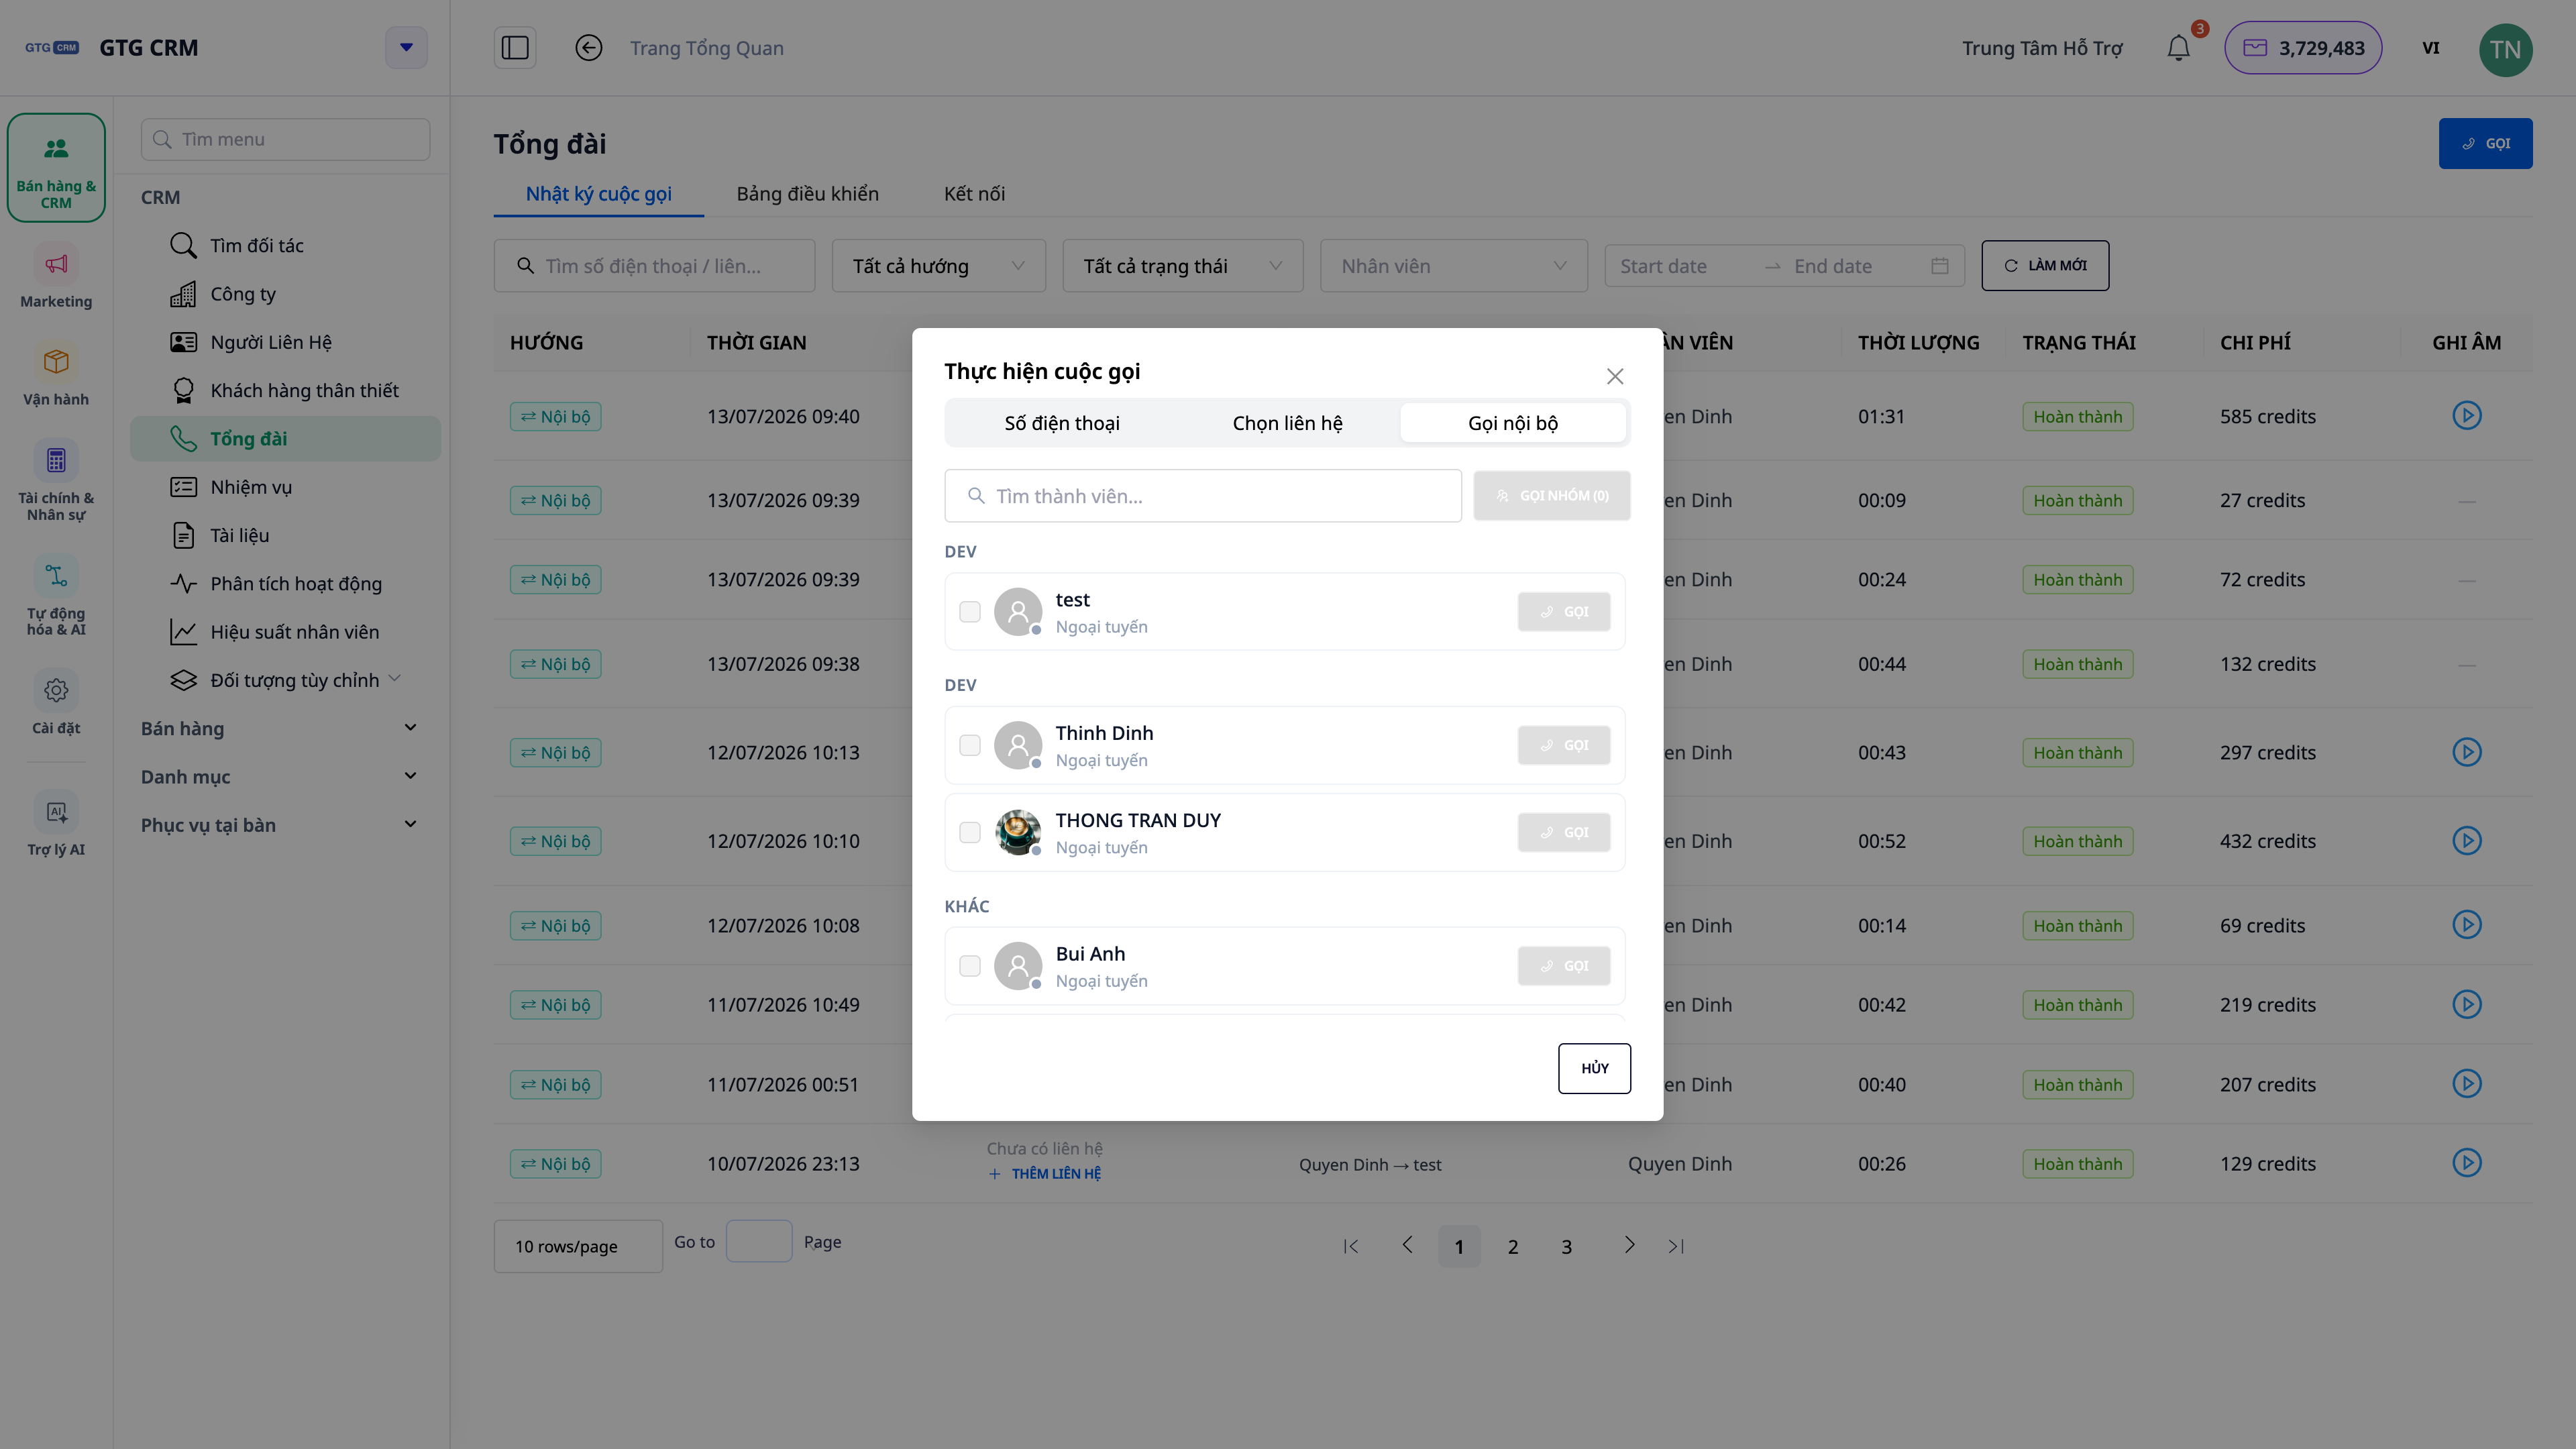Open the notification bell
Image resolution: width=2576 pixels, height=1449 pixels.
pyautogui.click(x=2178, y=48)
